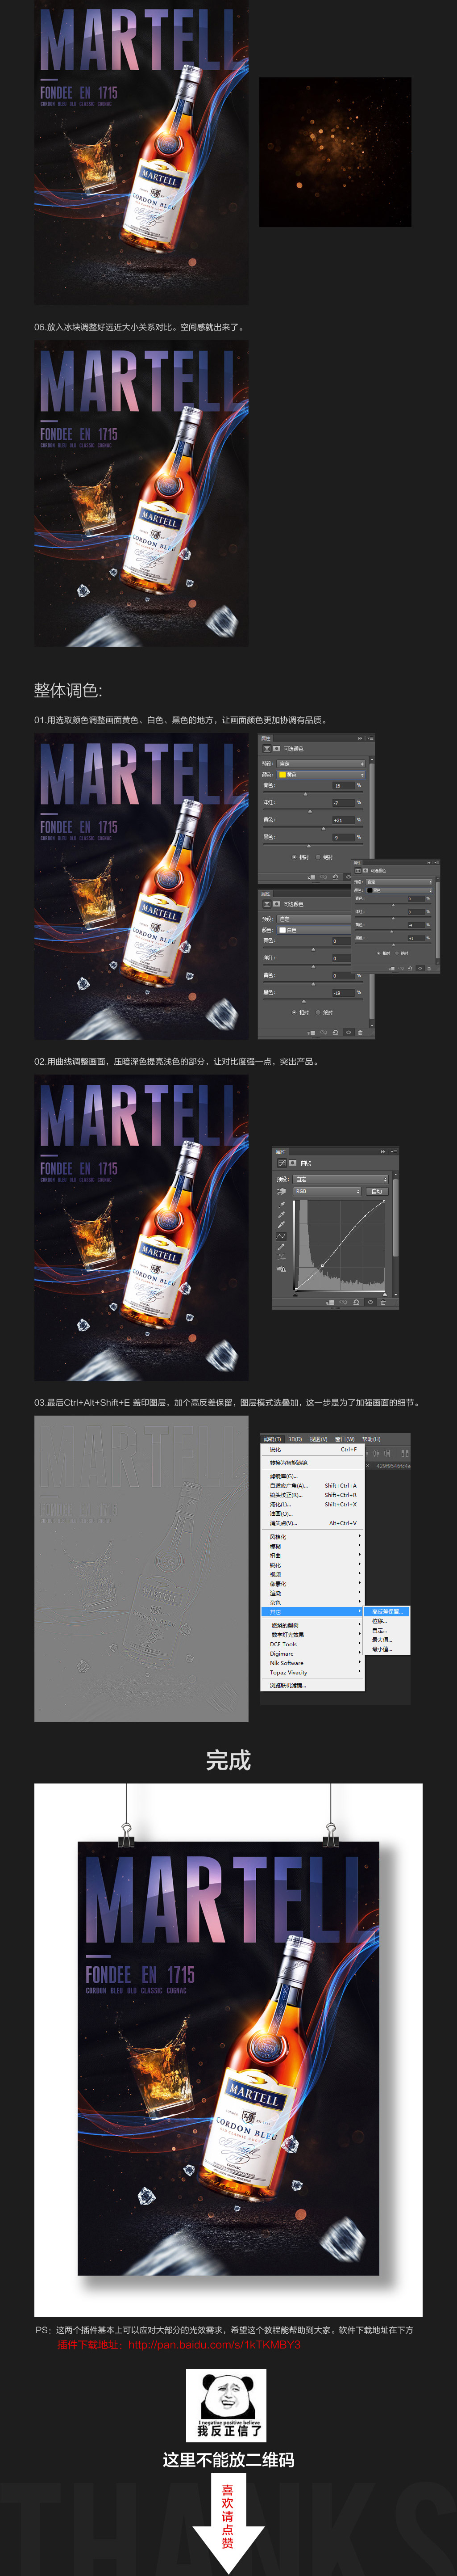Collapse the Curves panel with double-arrow icon
Image resolution: width=457 pixels, height=2576 pixels.
(x=383, y=1152)
